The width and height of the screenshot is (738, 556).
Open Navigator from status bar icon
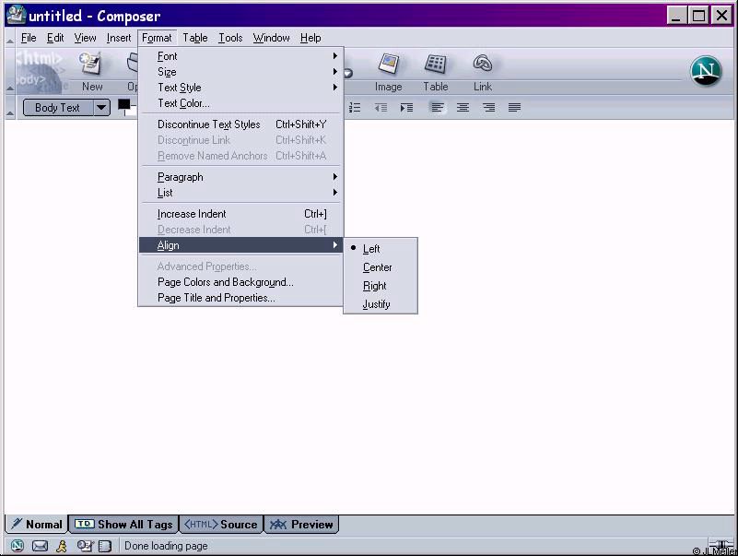click(x=18, y=546)
